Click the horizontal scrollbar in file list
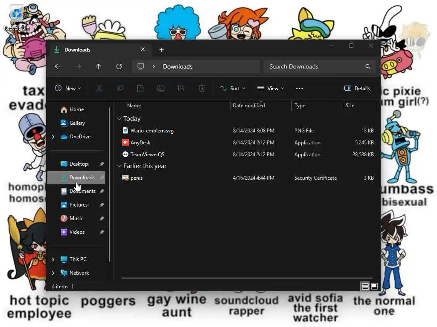Image resolution: width=437 pixels, height=327 pixels. (x=247, y=278)
